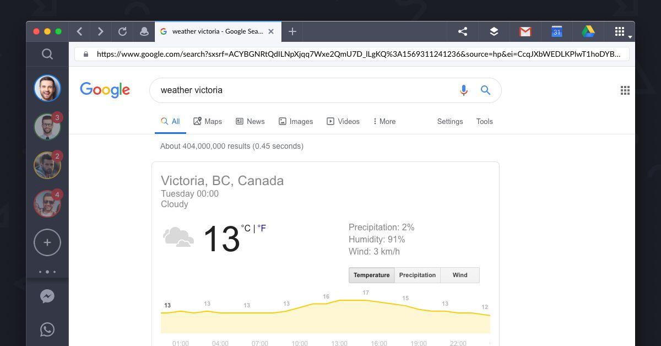Open the apps grid dropdown in toolbar
This screenshot has height=346, width=661.
click(622, 33)
